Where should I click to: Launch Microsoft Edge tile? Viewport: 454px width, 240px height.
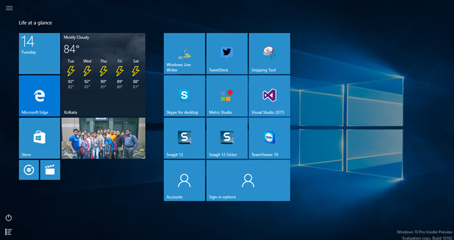(40, 96)
